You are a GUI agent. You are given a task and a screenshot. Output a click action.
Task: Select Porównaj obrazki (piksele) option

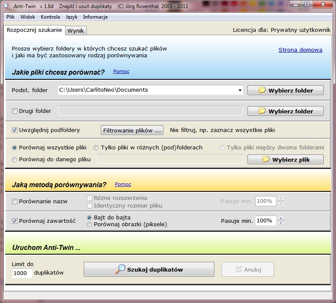pyautogui.click(x=89, y=224)
